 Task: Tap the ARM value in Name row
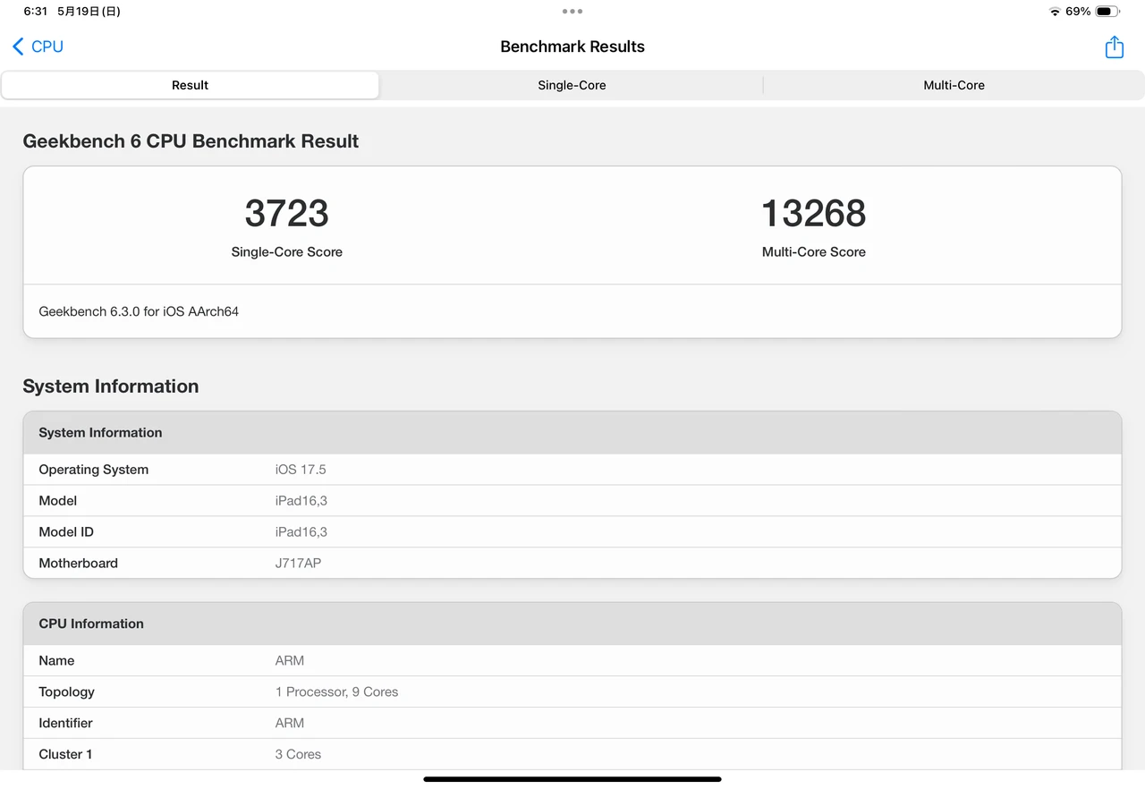289,661
